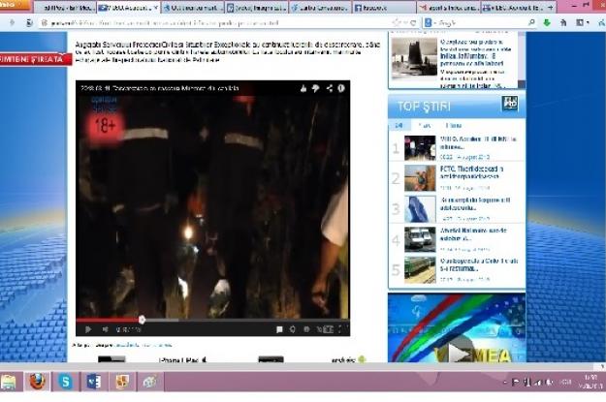Open the downloads green arrow icon
This screenshot has height=402, width=606.
point(547,23)
